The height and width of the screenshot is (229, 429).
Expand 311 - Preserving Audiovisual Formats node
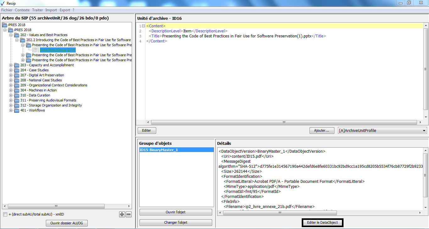pyautogui.click(x=11, y=101)
